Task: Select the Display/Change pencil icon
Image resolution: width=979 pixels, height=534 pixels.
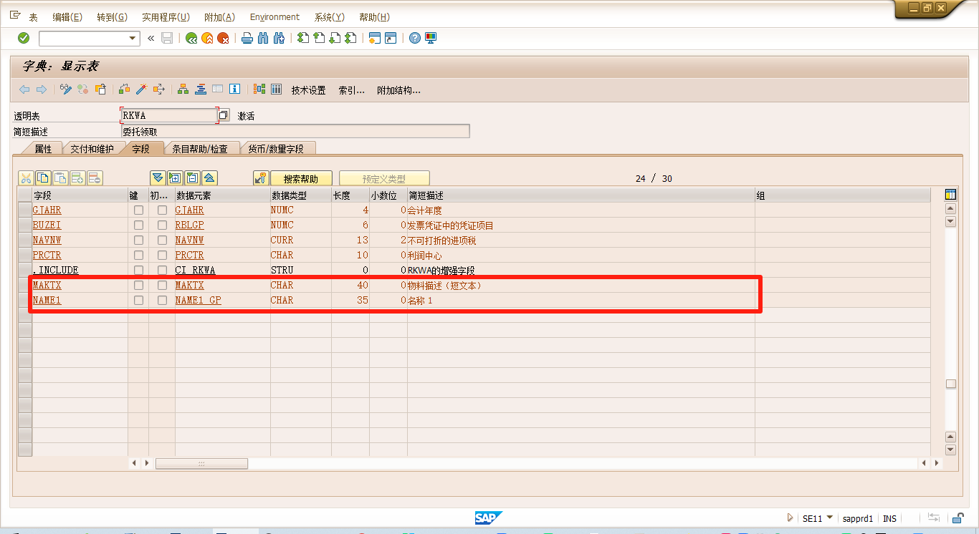Action: (x=66, y=89)
